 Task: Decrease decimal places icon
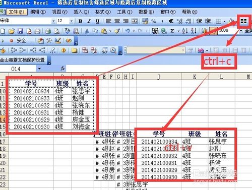[x=188, y=21]
